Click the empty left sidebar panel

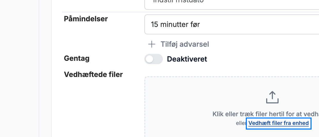[19, 68]
